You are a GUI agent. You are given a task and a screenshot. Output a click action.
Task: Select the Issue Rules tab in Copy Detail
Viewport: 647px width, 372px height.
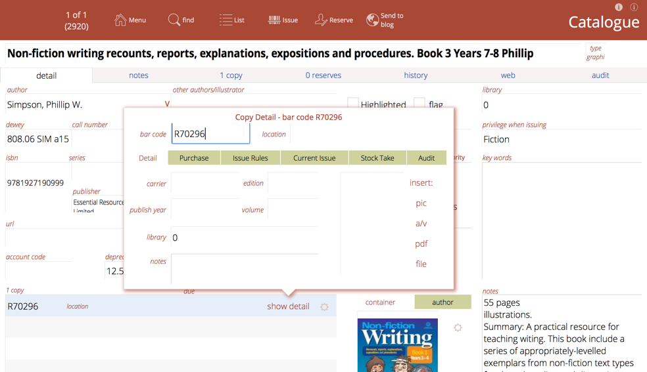coord(250,158)
